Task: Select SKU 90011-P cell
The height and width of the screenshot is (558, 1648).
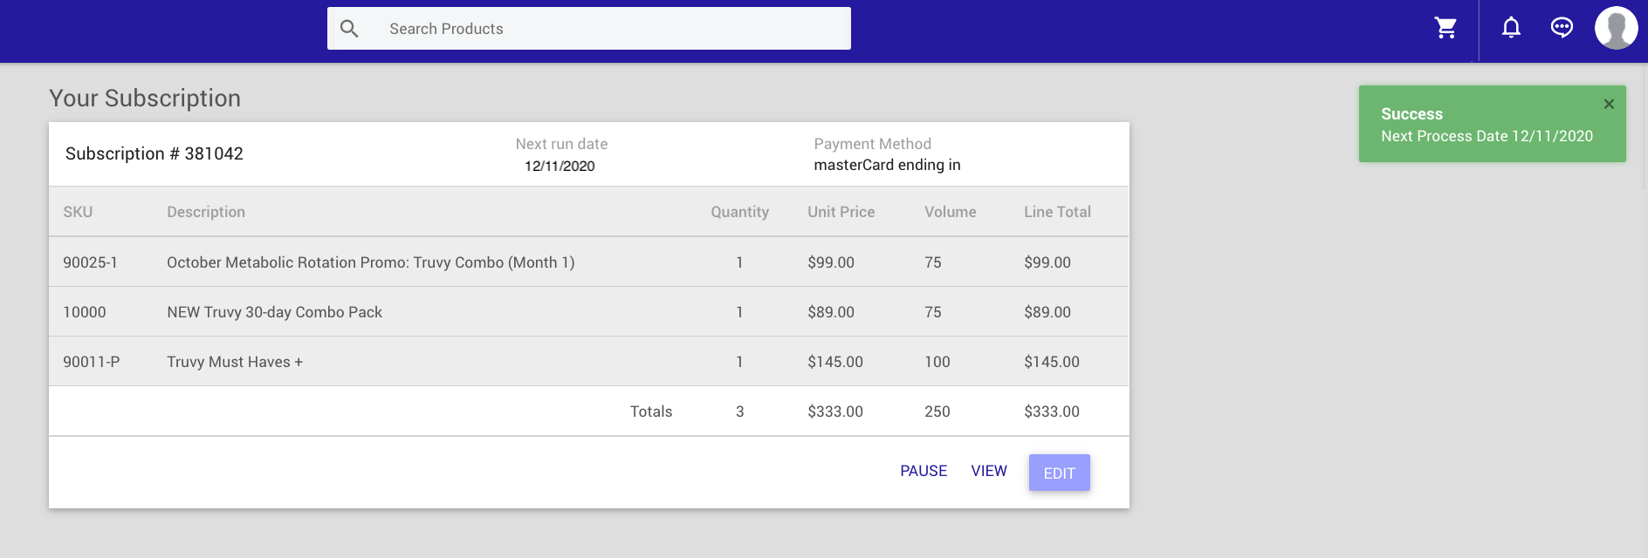Action: tap(91, 362)
